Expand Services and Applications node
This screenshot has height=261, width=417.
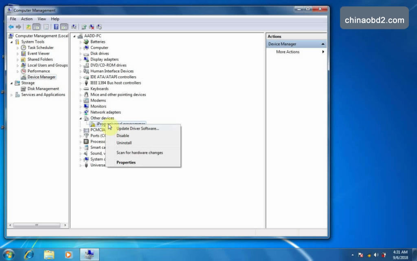tap(11, 95)
